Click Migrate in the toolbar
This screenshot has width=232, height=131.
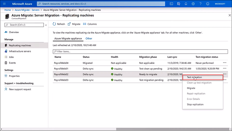74,24
